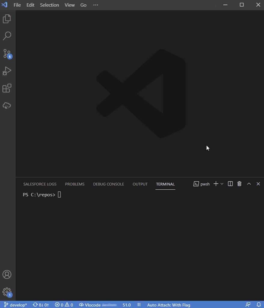Open the Selection menu
The image size is (264, 308).
pyautogui.click(x=49, y=5)
